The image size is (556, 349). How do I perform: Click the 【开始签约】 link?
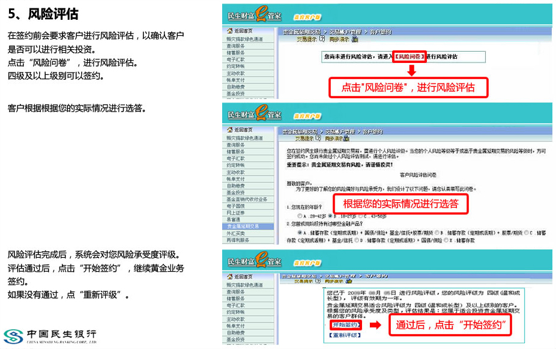tap(345, 324)
